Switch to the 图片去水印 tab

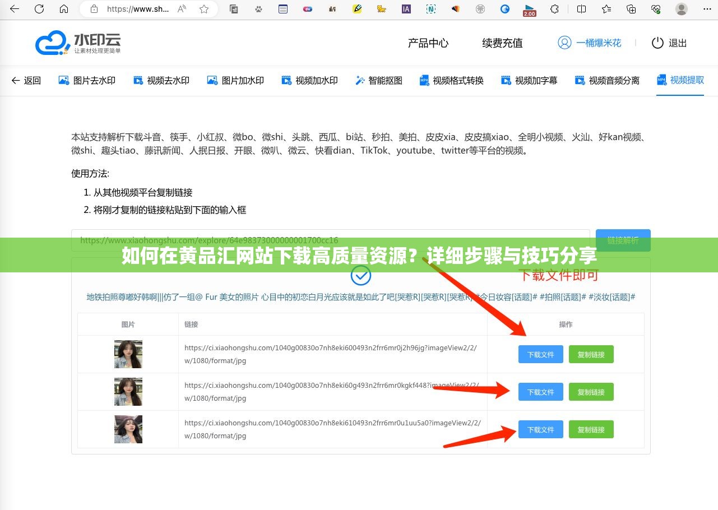pyautogui.click(x=87, y=81)
